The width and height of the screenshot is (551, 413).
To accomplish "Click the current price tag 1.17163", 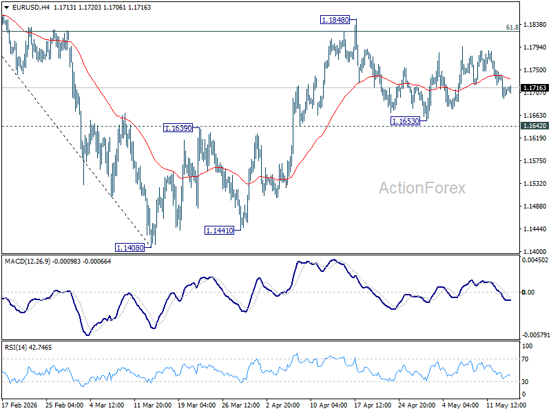I will tap(535, 88).
